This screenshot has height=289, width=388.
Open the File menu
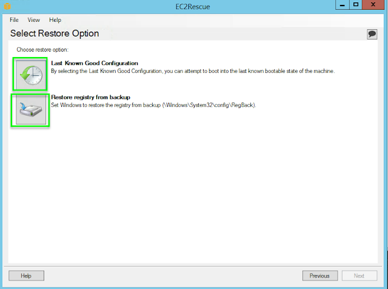tap(14, 20)
